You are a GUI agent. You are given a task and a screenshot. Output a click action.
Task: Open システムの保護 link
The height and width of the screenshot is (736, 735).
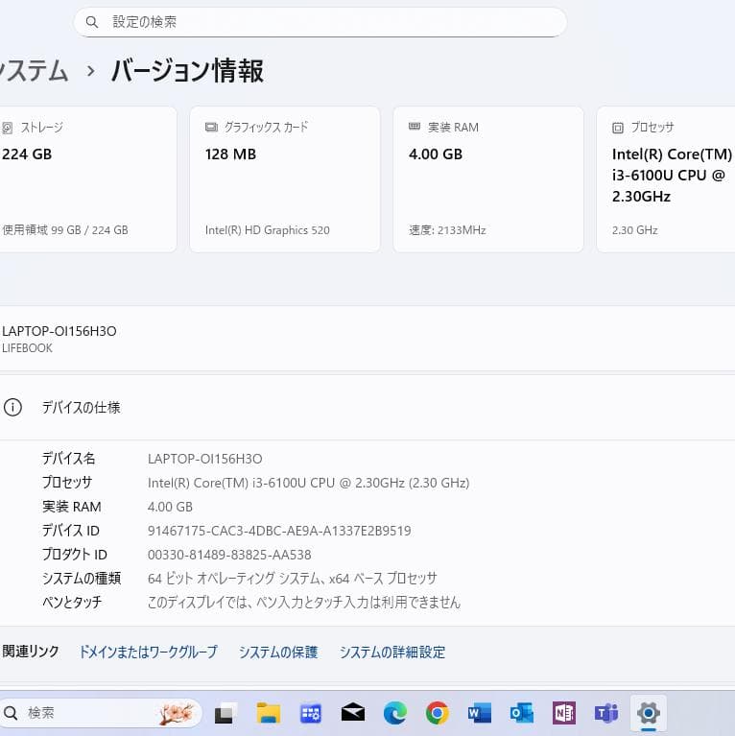click(x=278, y=652)
